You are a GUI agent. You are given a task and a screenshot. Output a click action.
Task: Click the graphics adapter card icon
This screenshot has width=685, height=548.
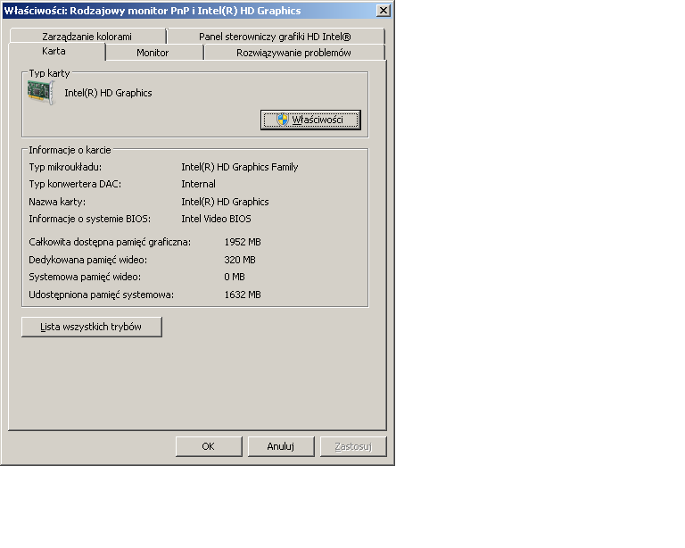tap(41, 92)
